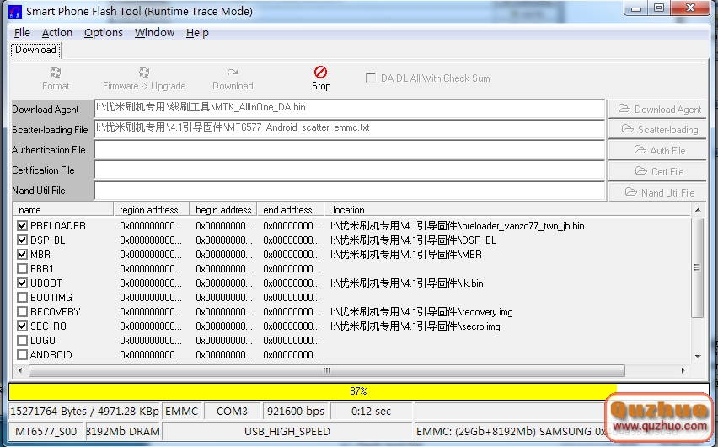Click the USB_HIGH_SPEED status entry
The image size is (718, 447).
pos(287,432)
